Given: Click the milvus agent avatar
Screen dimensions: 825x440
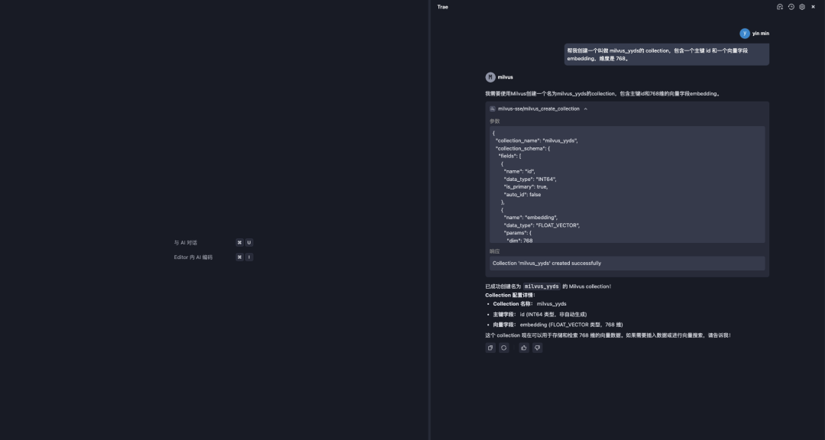Looking at the screenshot, I should coord(490,77).
